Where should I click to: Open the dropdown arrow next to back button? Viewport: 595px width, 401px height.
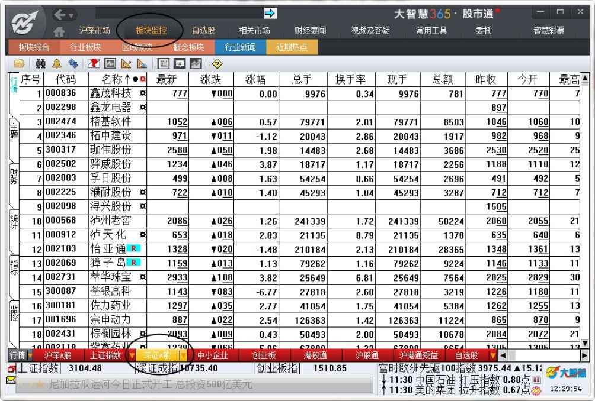pyautogui.click(x=71, y=16)
